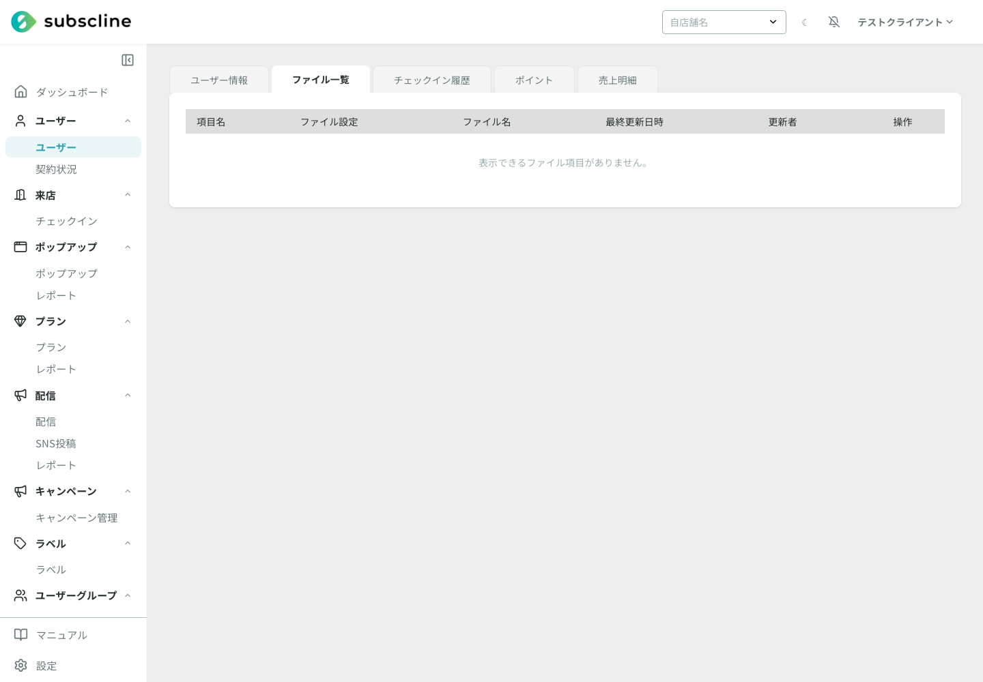
Task: Collapse the キャンペーン section chevron
Action: coord(128,491)
